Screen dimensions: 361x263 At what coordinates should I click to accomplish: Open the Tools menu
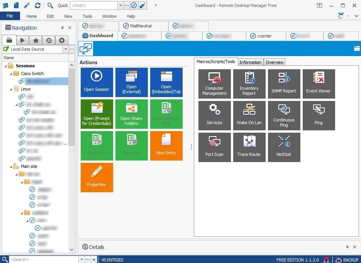[87, 16]
